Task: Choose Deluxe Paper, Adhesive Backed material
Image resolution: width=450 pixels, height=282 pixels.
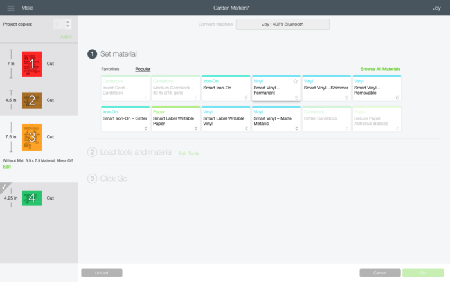Action: (x=377, y=119)
